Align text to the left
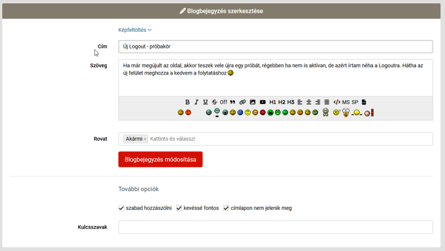The image size is (445, 251). (300, 102)
